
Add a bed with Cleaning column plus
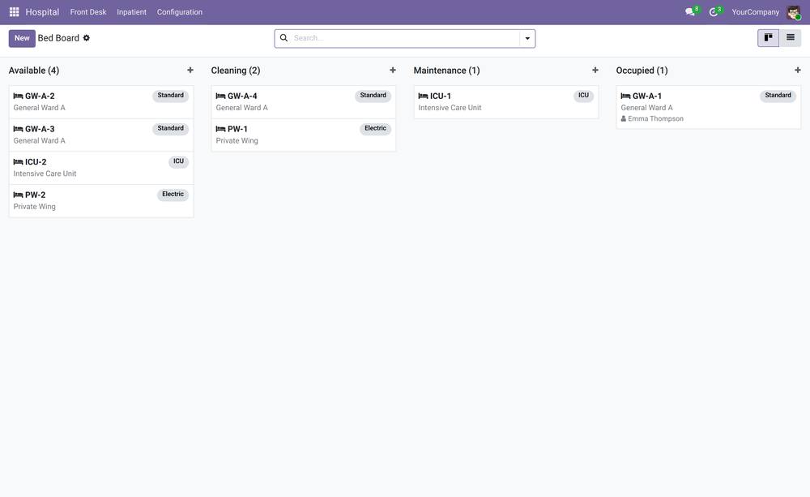393,70
